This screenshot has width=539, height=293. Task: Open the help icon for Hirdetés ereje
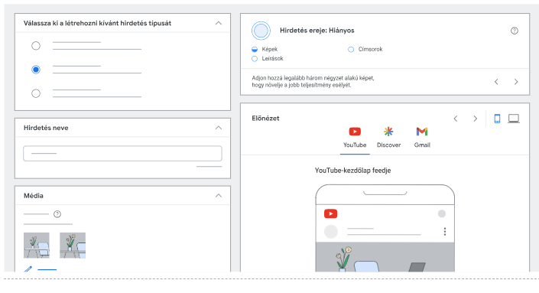(515, 31)
